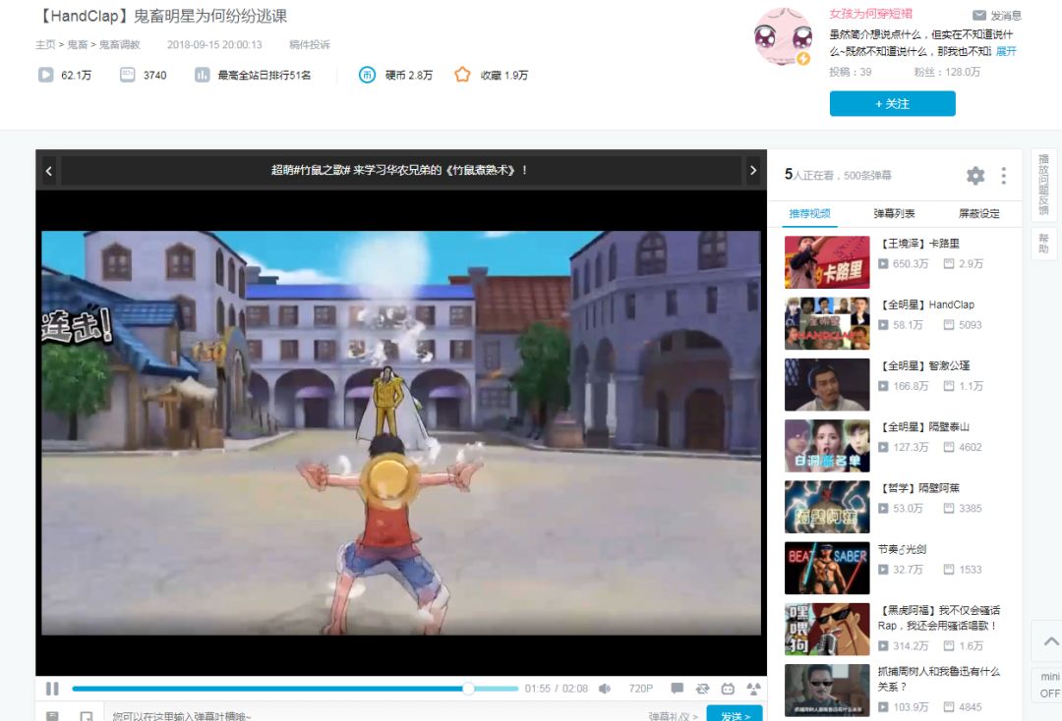The width and height of the screenshot is (1062, 721).
Task: Open the 【王境泽】卡路里 video thumbnail
Action: (827, 262)
